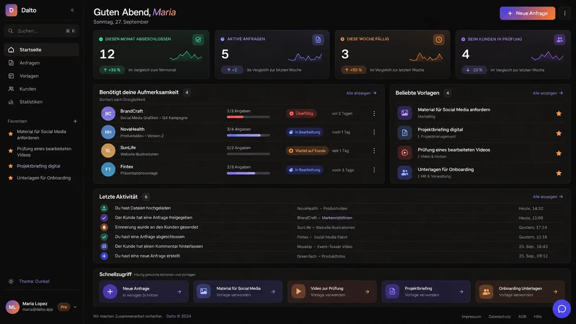
Task: Open Vorlagen in the sidebar
Action: point(41,76)
